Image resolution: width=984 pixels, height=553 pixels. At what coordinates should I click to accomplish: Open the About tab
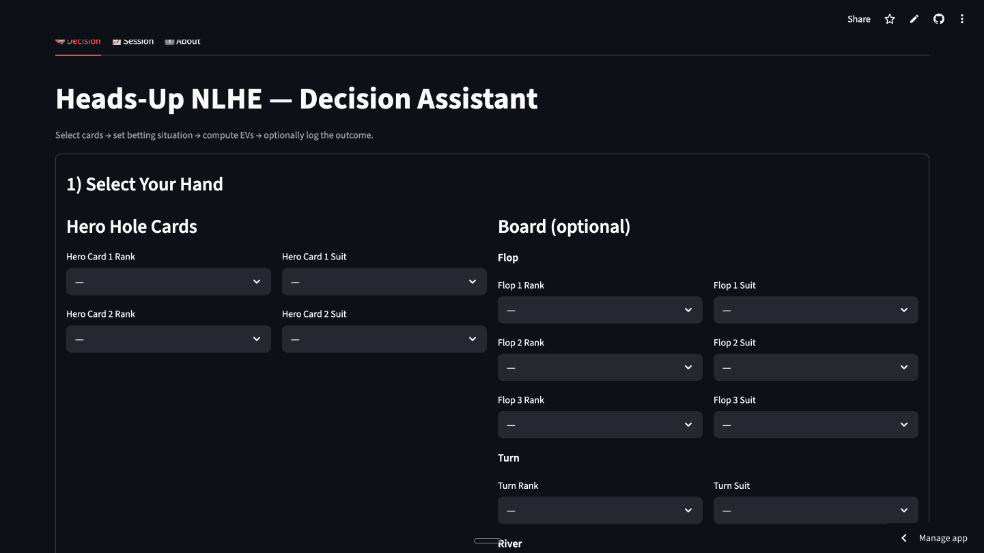pyautogui.click(x=183, y=42)
